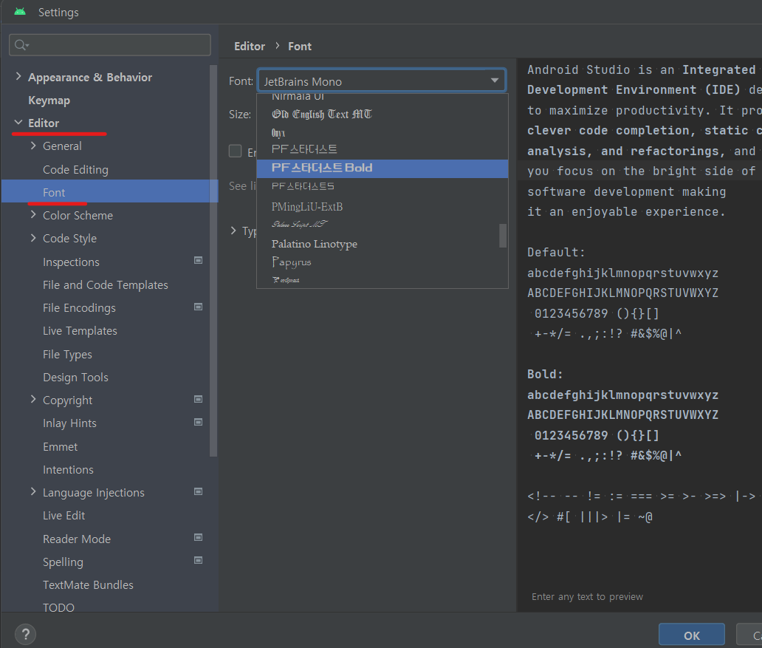This screenshot has height=648, width=762.
Task: Close the Font combo box arrow
Action: 495,81
